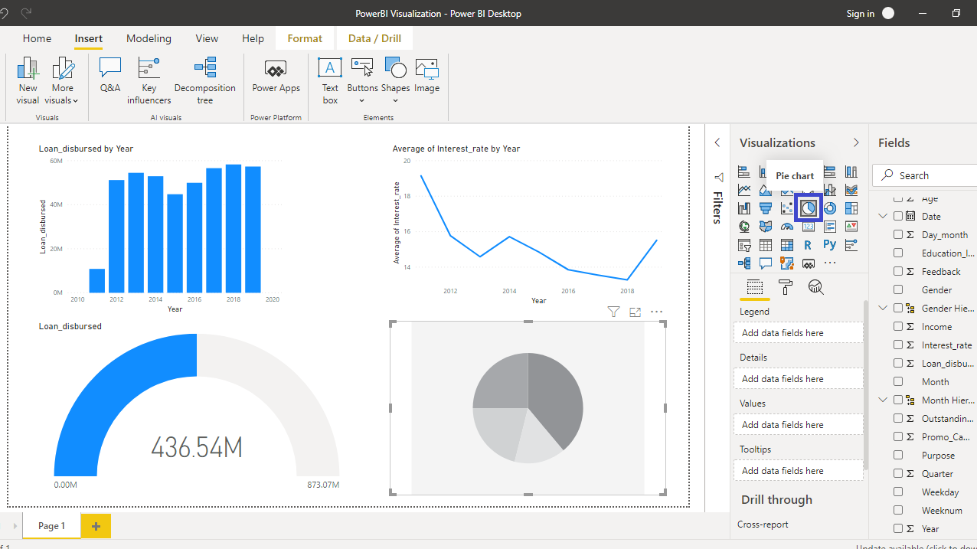Switch to the Format paint roller tab
This screenshot has width=977, height=549.
(786, 287)
